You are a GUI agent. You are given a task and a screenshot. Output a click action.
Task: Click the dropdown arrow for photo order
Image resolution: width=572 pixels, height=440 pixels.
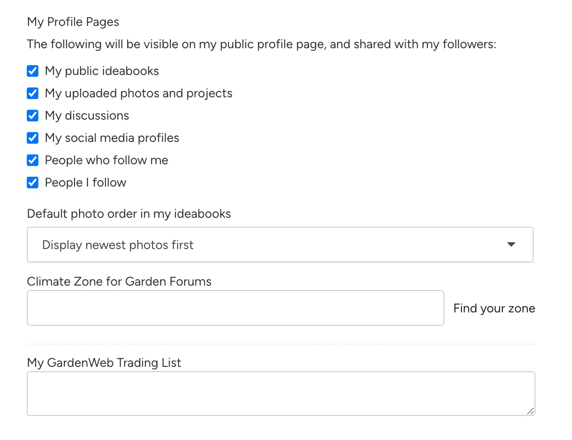(x=511, y=245)
